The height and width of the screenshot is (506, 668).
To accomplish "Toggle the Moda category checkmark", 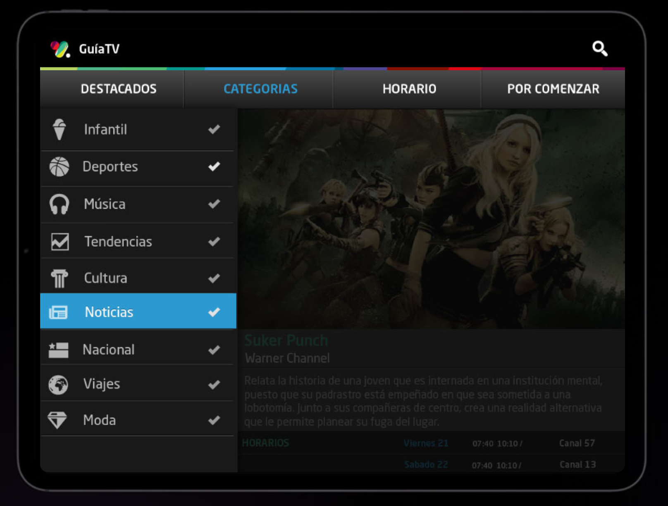I will 214,420.
